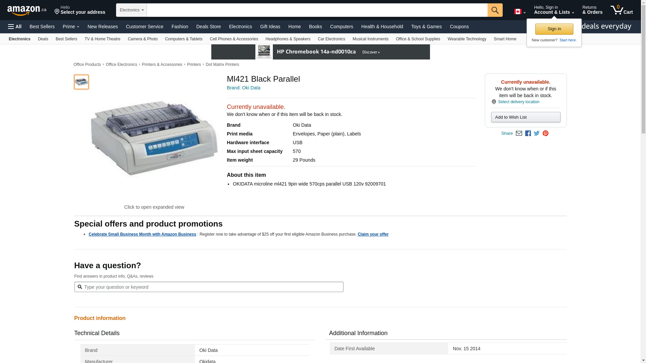Expand the Electronics search category dropdown
This screenshot has width=646, height=363.
pos(132,10)
